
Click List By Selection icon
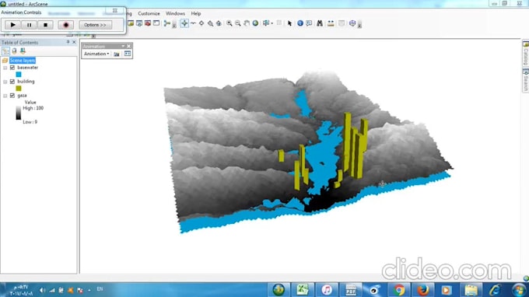[23, 51]
